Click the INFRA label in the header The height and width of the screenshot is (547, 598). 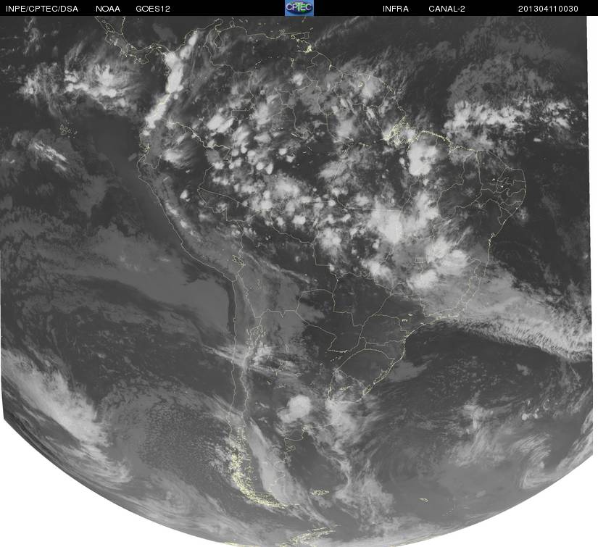[x=396, y=9]
